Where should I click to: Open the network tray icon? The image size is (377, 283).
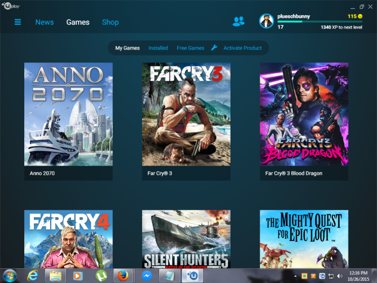[331, 276]
